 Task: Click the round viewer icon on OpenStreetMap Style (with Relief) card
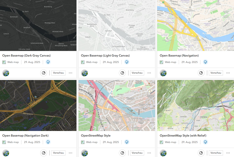201,153
